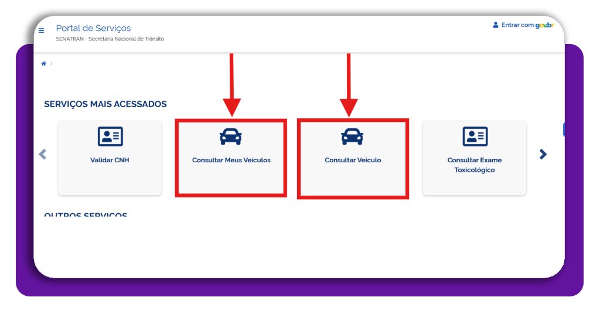Click the Portal de Serviços title

pos(93,28)
